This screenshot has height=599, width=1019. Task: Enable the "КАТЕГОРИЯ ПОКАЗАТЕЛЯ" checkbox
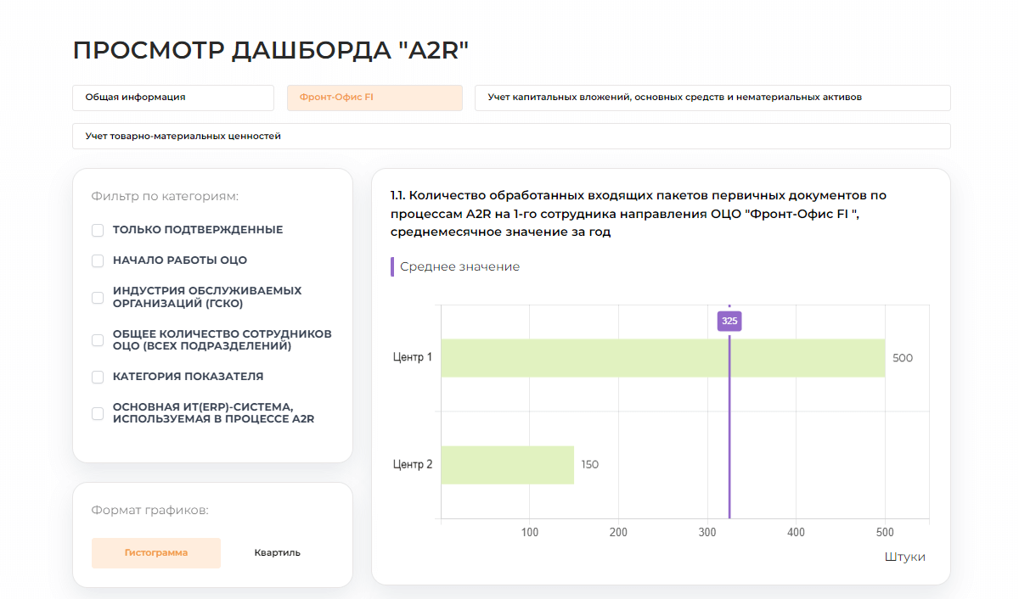click(98, 376)
